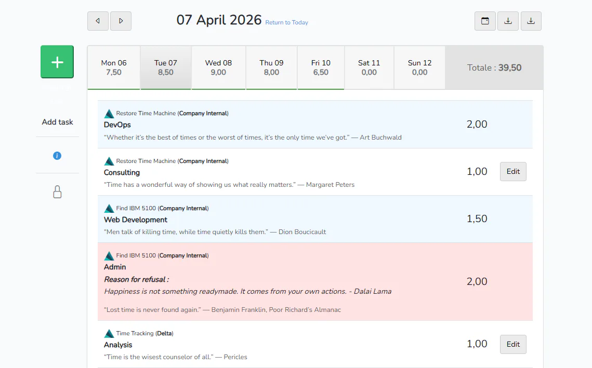
Task: Click the 1,50 hours of Web Development
Action: click(477, 219)
